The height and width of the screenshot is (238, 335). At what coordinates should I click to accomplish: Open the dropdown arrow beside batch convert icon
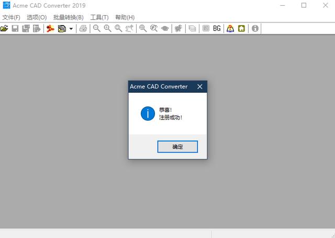click(x=71, y=29)
